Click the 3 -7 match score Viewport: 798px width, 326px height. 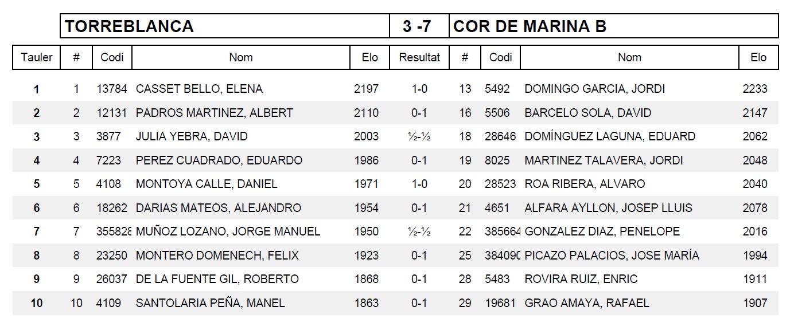tap(417, 26)
